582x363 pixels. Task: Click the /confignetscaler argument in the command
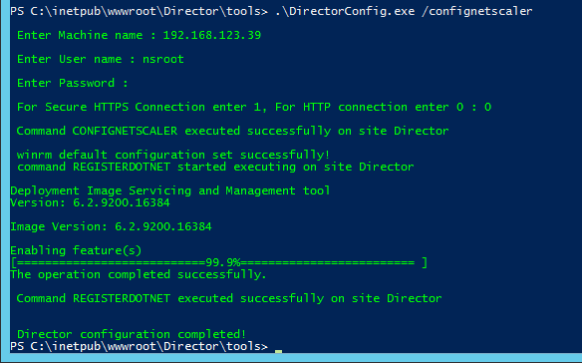tap(477, 12)
